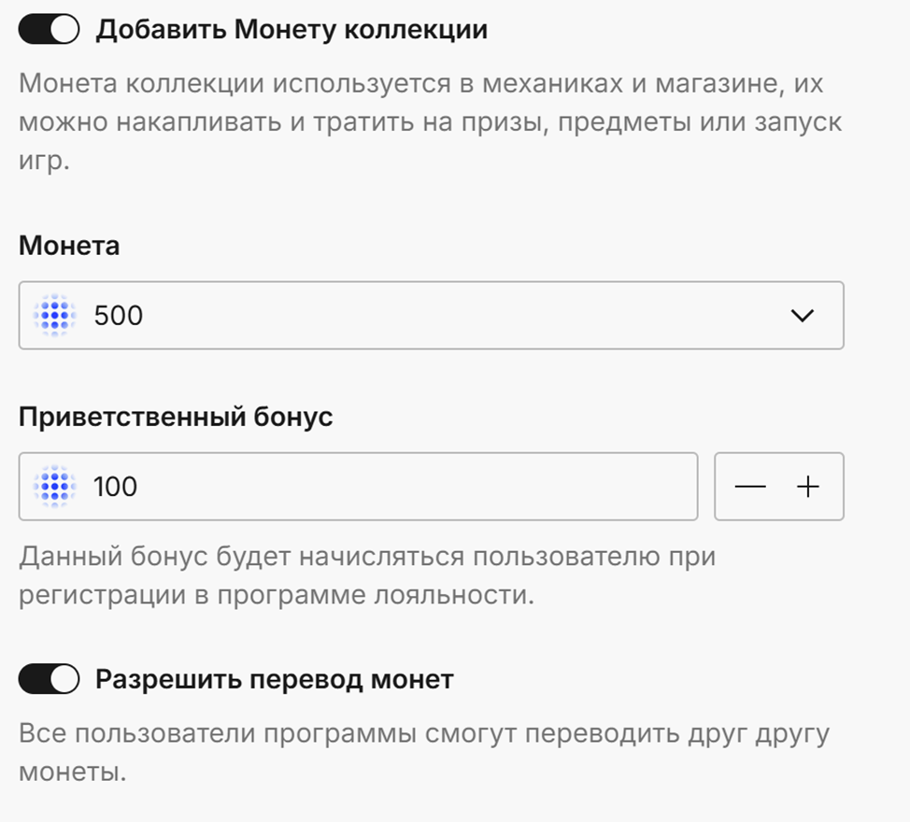Increase welcome bonus with the plus icon
Viewport: 910px width, 822px height.
[x=808, y=486]
